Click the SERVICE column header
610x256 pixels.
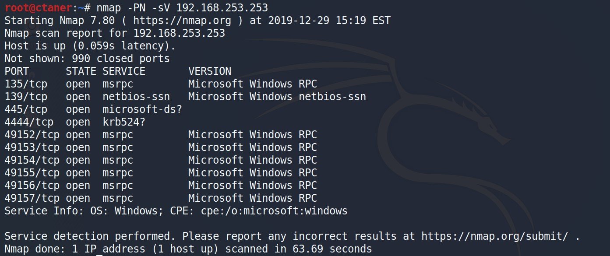(x=124, y=71)
